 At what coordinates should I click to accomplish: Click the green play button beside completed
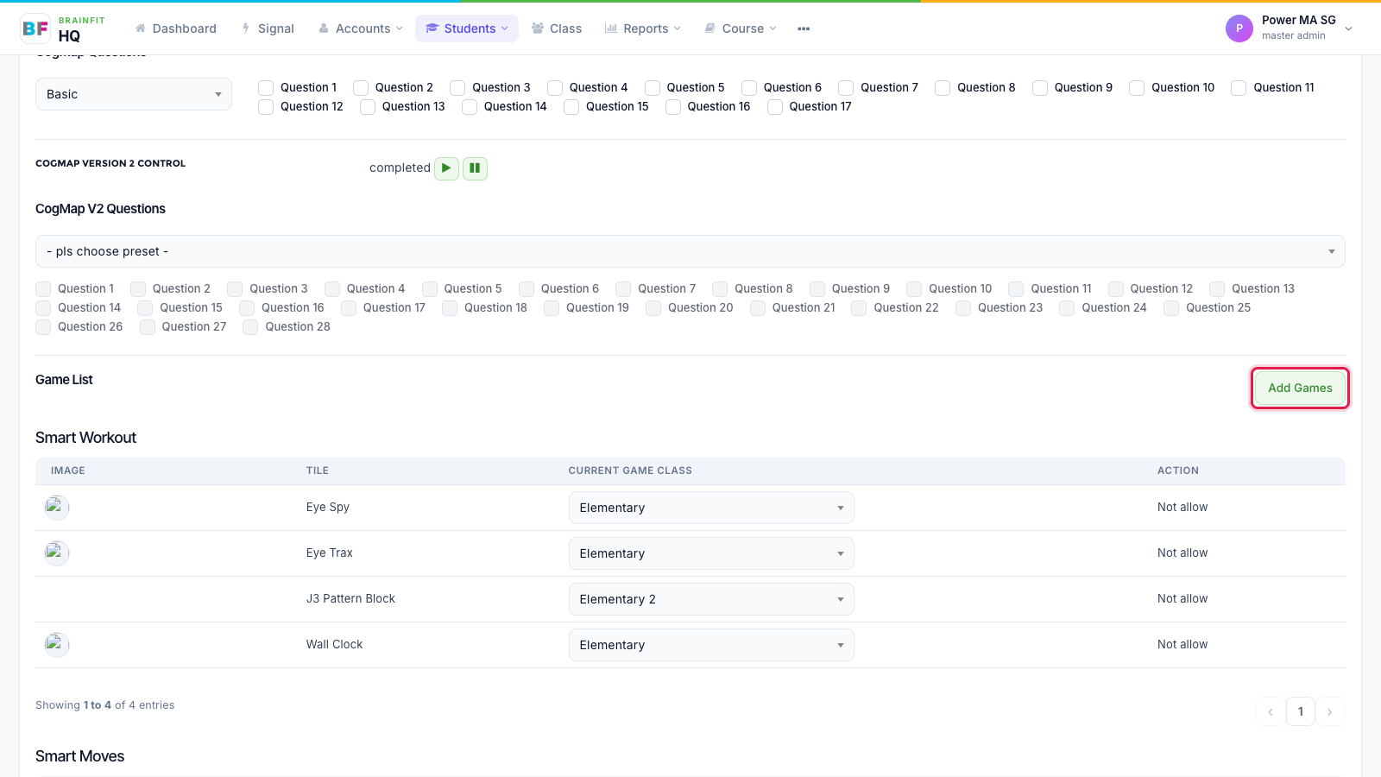pyautogui.click(x=446, y=168)
